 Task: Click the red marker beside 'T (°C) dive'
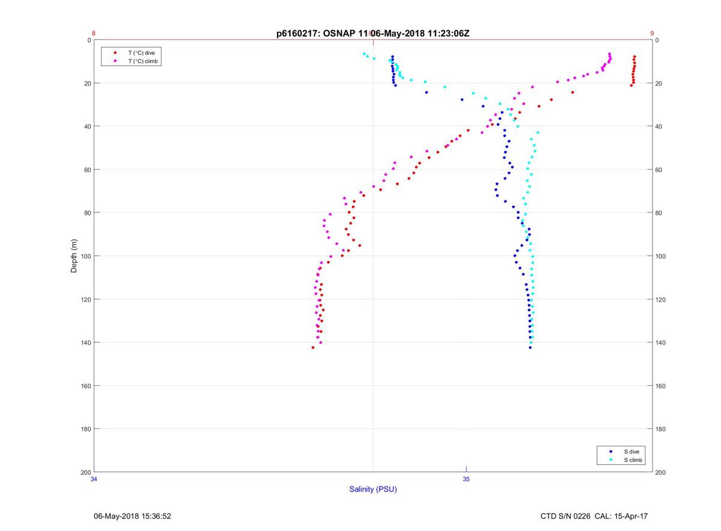coord(115,53)
